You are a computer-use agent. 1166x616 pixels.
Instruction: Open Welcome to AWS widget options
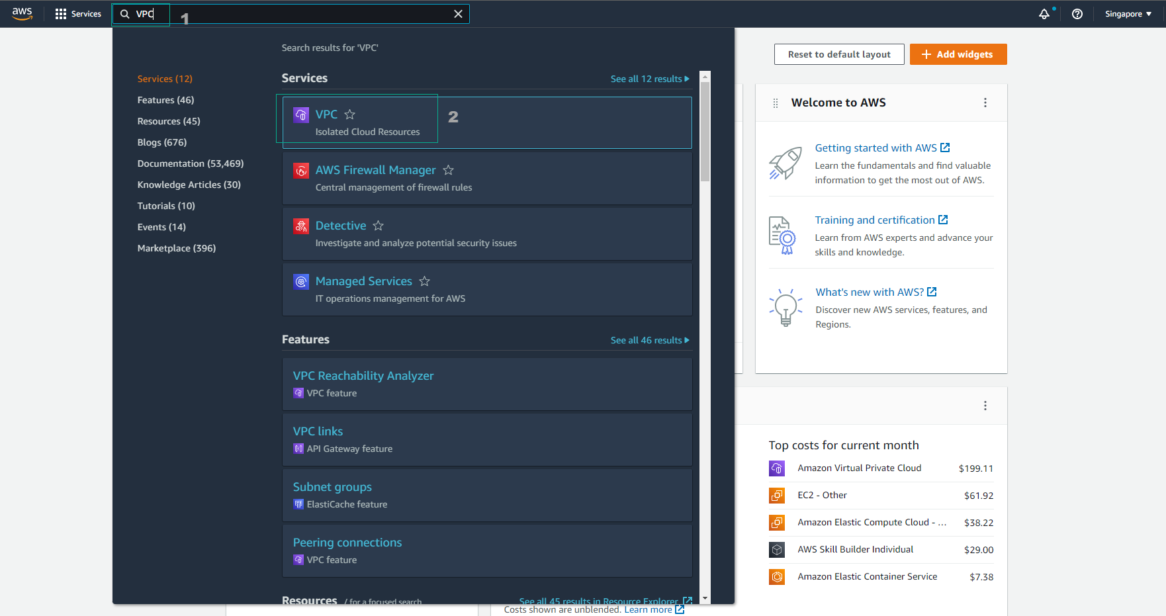point(985,103)
